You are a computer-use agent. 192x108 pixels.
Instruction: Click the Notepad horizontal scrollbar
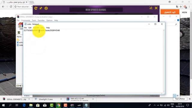pos(93,93)
